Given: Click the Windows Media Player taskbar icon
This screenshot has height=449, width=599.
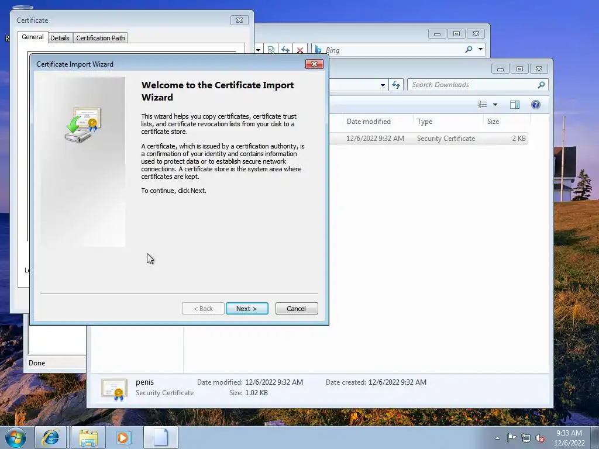Looking at the screenshot, I should (x=123, y=437).
